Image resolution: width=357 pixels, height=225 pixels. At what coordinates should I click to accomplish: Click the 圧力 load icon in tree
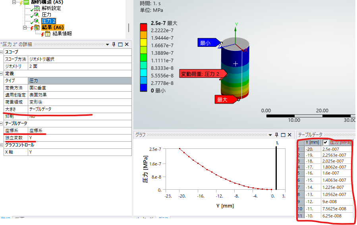click(x=36, y=15)
